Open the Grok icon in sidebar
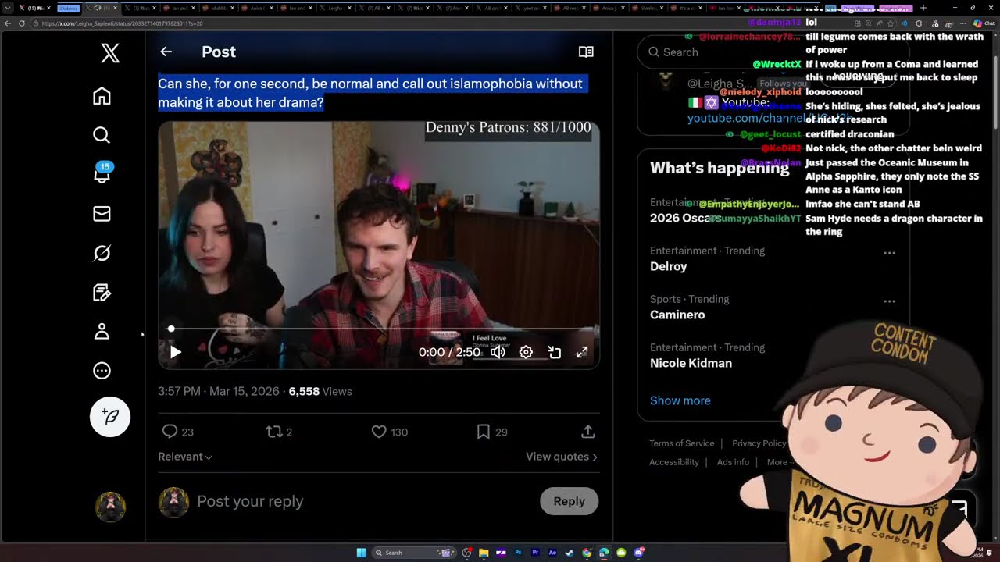The width and height of the screenshot is (1000, 562). point(102,253)
